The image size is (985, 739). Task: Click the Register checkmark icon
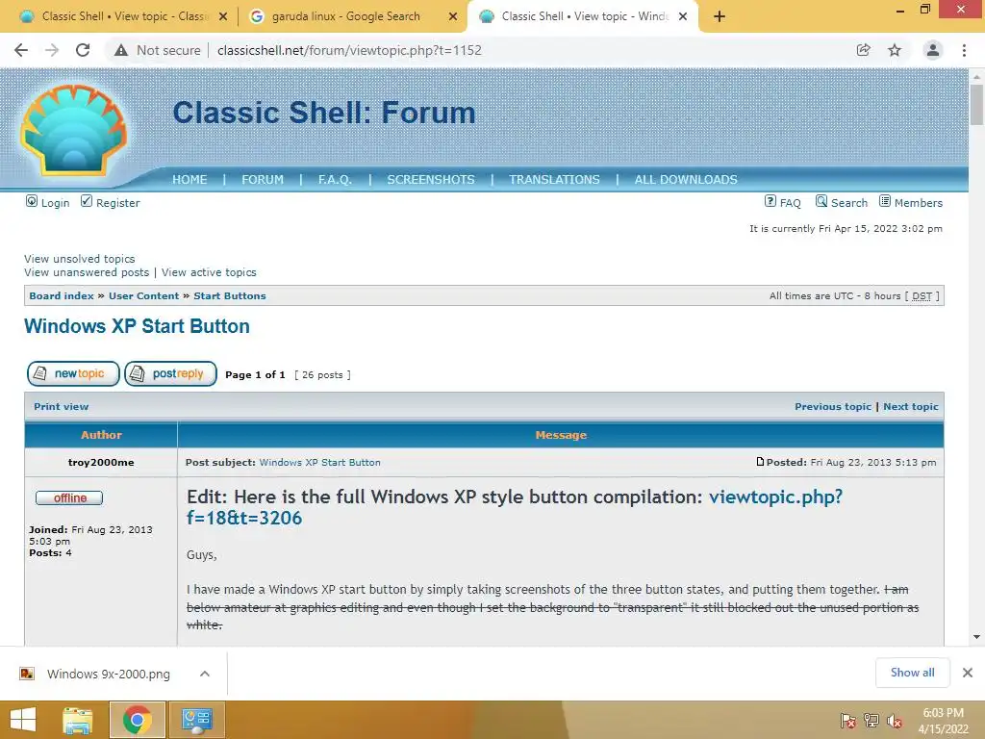tap(87, 201)
